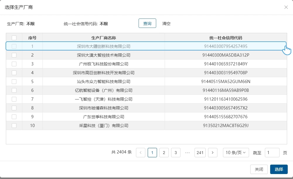
Task: Check the box for 广州极飞科技股份有限公司
Action: [x=14, y=64]
